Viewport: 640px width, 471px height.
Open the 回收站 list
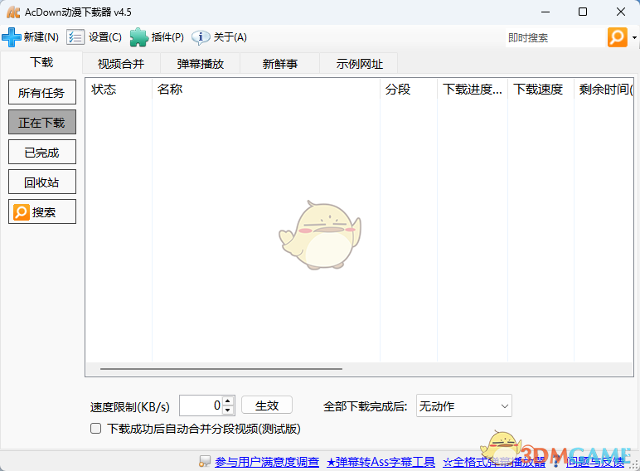coord(42,182)
